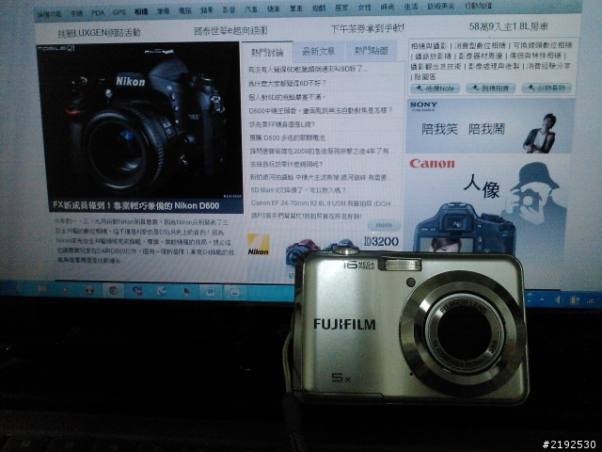This screenshot has width=602, height=452.
Task: Click the button labeled with Note
Action: click(x=435, y=89)
